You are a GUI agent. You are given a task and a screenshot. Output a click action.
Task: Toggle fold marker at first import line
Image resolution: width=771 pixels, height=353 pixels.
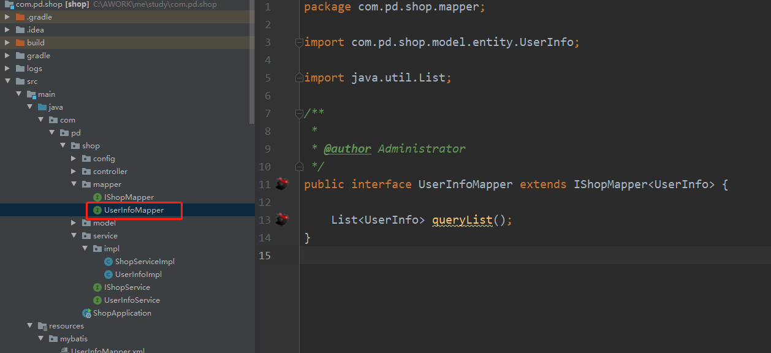click(x=299, y=42)
